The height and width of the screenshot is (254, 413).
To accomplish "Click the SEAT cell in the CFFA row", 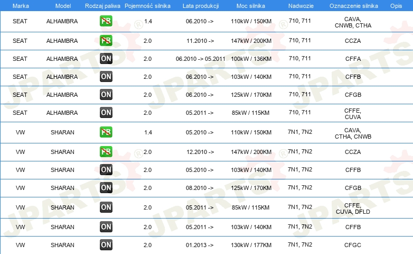I will (20, 59).
